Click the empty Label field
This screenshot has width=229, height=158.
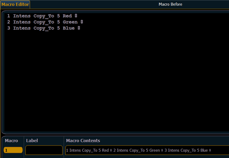click(x=44, y=150)
